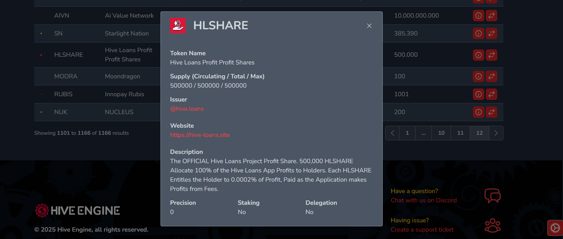This screenshot has height=239, width=563.
Task: Click the Hive Engine footer logo
Action: [77, 211]
